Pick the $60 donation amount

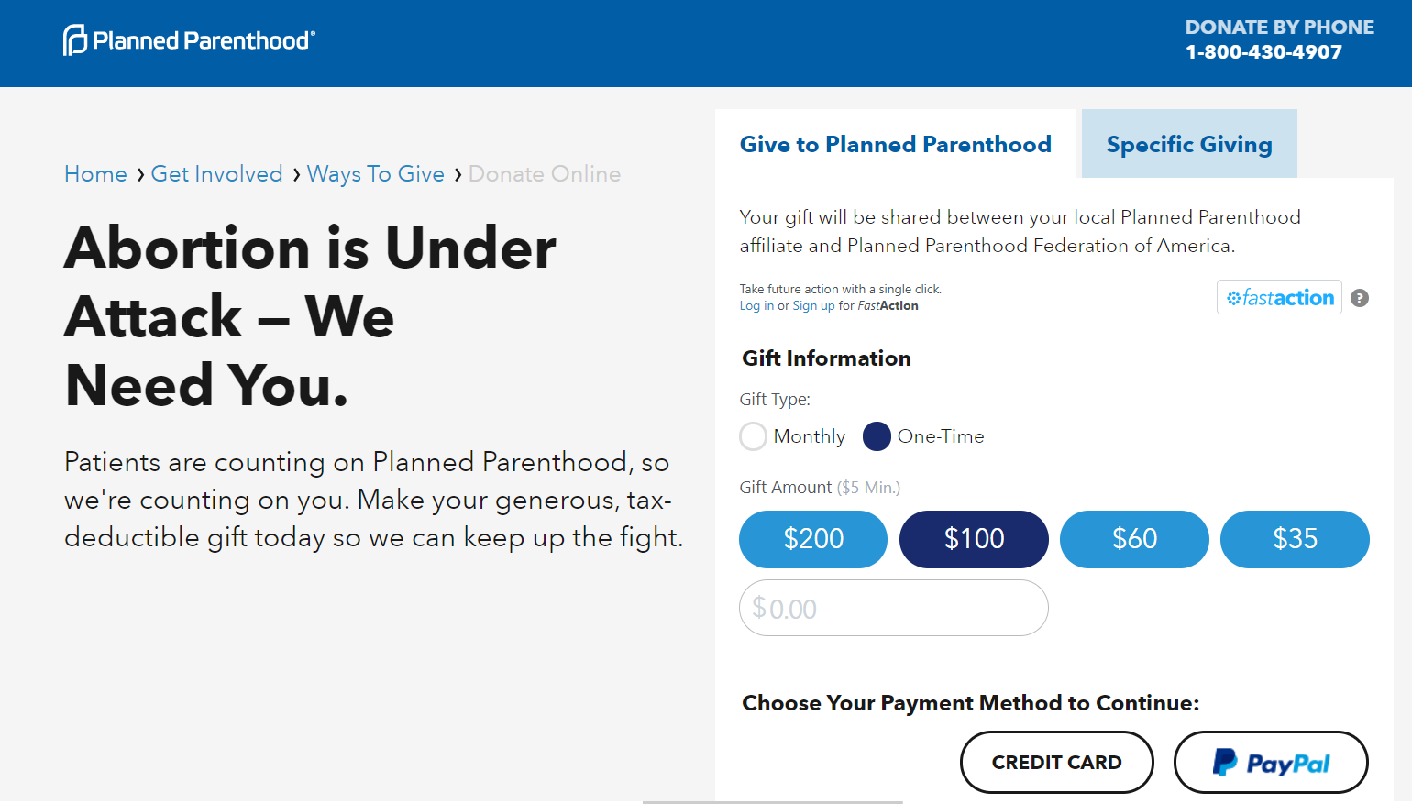click(x=1134, y=539)
